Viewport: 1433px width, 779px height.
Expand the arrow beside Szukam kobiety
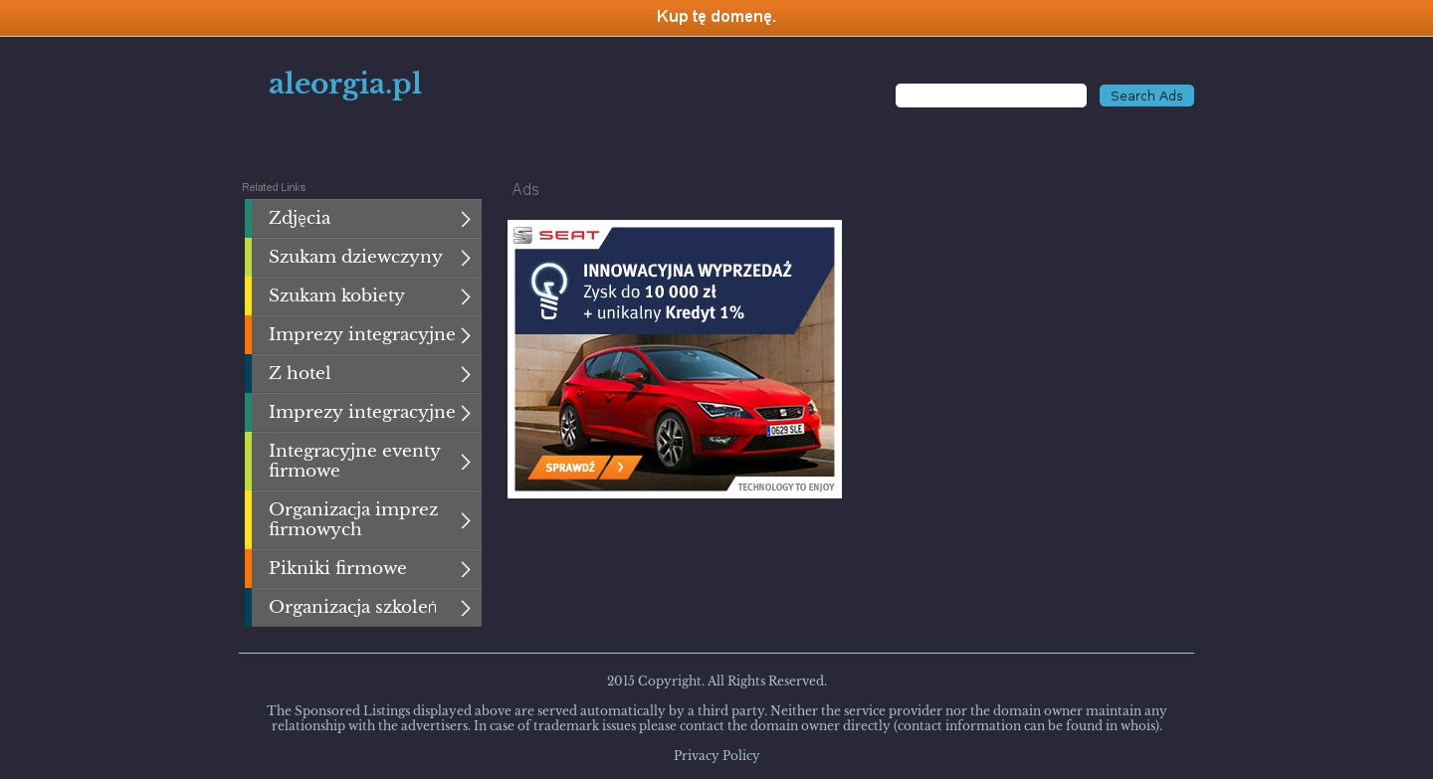[465, 296]
